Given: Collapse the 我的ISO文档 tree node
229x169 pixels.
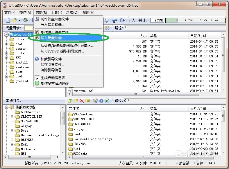Looking at the screenshot, I should [x=7, y=107].
